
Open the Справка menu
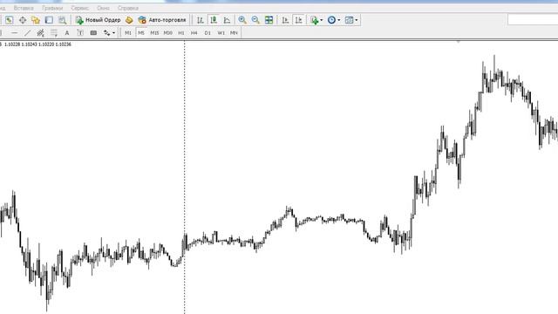coord(128,8)
